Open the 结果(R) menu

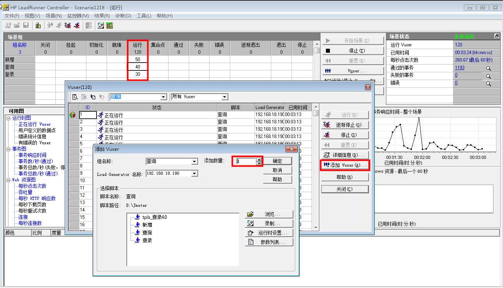pos(102,16)
